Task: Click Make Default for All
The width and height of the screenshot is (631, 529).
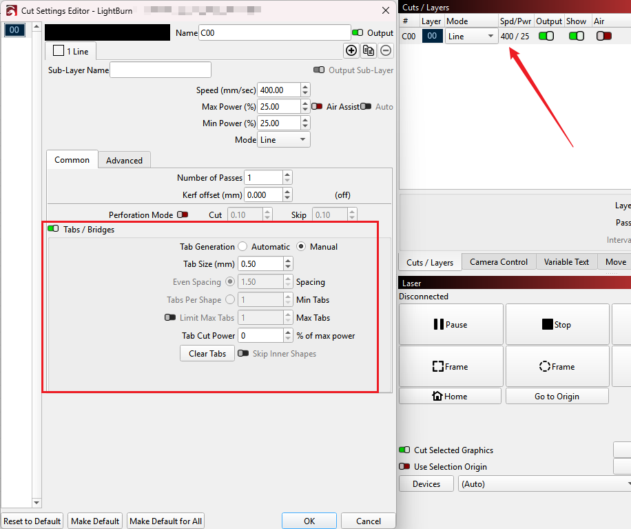Action: point(165,521)
